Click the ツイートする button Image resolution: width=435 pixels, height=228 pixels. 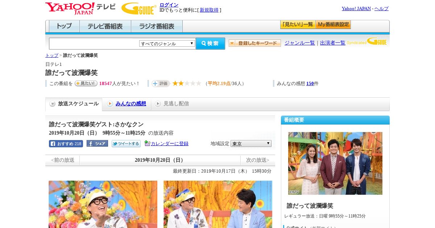tap(126, 144)
